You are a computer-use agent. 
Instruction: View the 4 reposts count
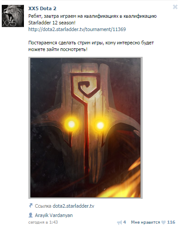pos(125,222)
